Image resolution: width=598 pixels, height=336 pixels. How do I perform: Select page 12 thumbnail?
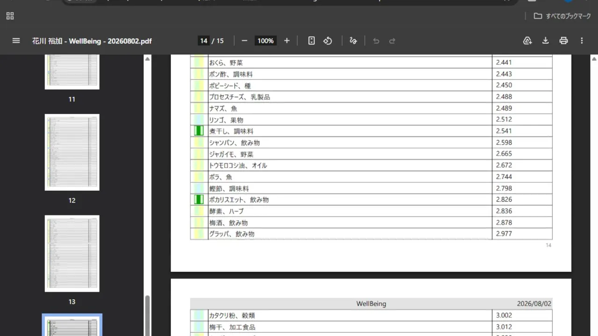tap(72, 152)
